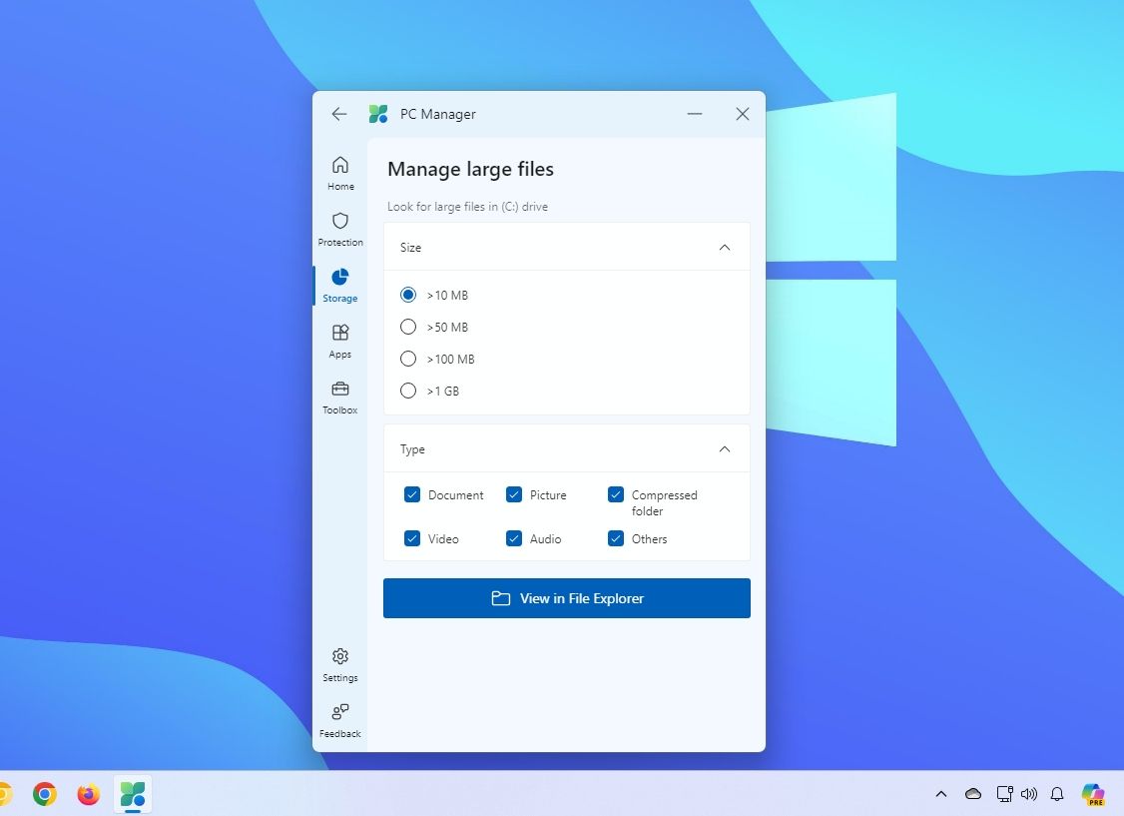Uncheck the Video file type
The height and width of the screenshot is (816, 1124).
tap(411, 538)
